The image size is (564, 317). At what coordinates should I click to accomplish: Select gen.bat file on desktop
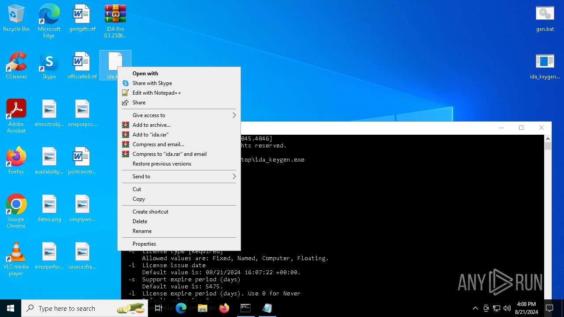coord(545,18)
